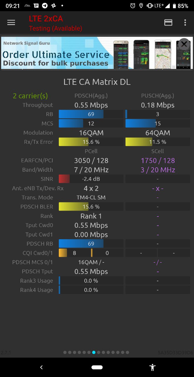The width and height of the screenshot is (194, 377).
Task: Select the highlighted page indicator dot
Action: [94, 352]
